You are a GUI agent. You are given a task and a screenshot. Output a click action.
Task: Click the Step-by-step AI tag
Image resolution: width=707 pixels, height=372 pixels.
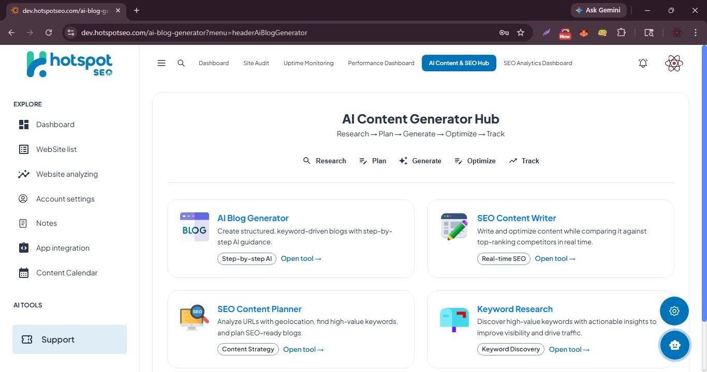(x=247, y=259)
